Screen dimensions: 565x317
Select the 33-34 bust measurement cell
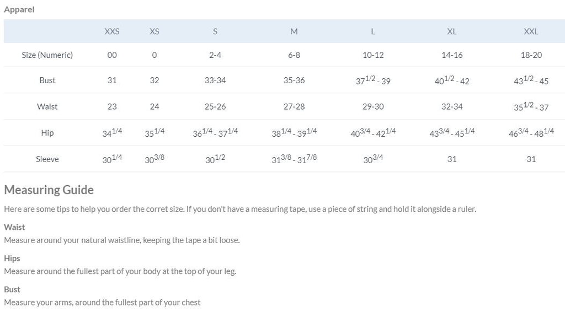coord(215,80)
